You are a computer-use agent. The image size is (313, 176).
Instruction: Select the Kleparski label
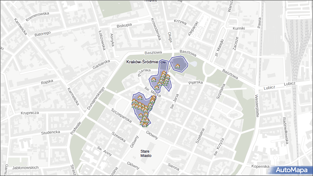(x=193, y=29)
